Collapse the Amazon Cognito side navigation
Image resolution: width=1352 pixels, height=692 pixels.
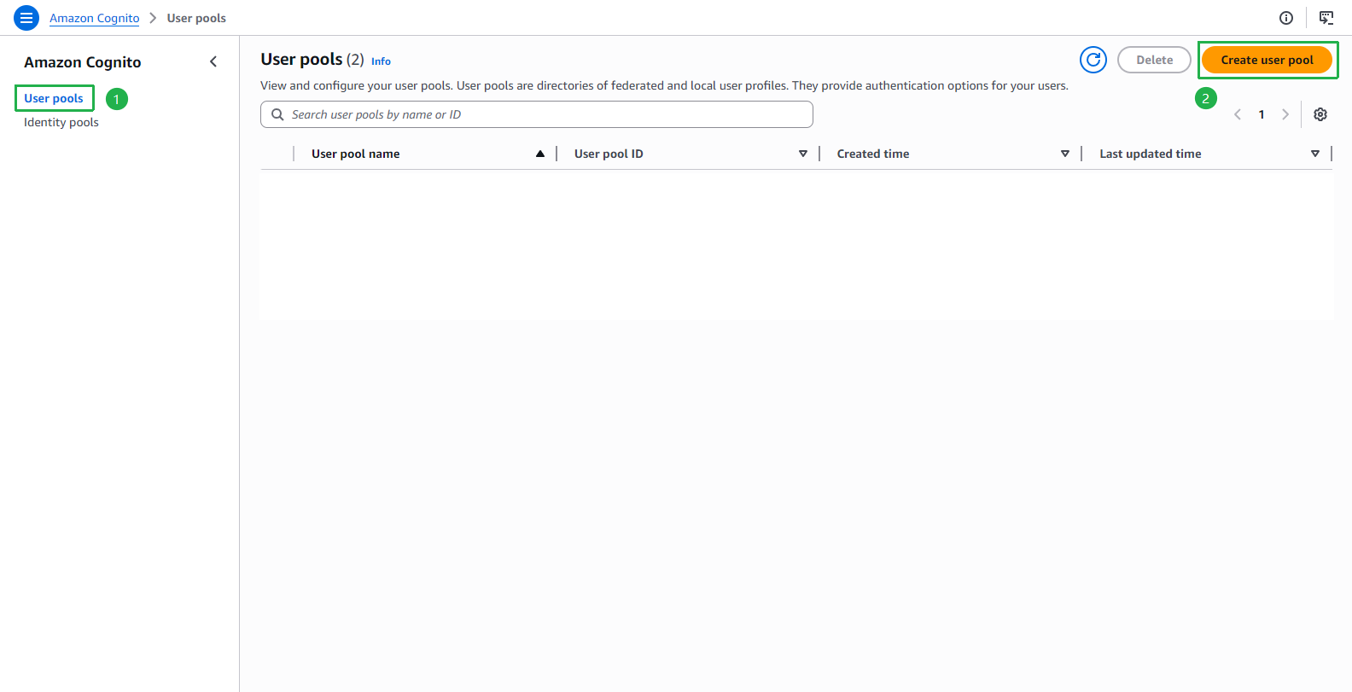[x=213, y=61]
